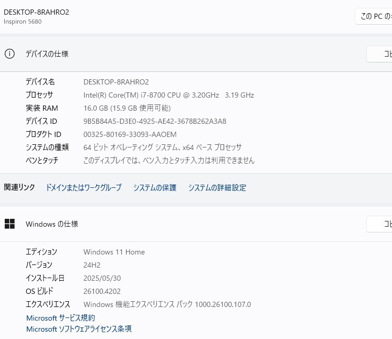This screenshot has height=339, width=392.
Task: Click the デバイス ID label
Action: (x=41, y=121)
